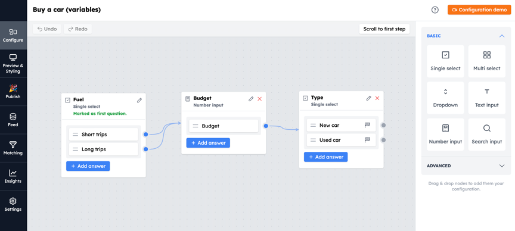Edit the Budget question with pencil icon
The image size is (515, 231).
coord(251,99)
